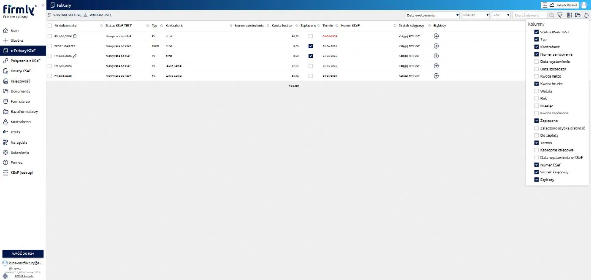
Task: Click the pencil icon next to FV 2/04/2026
Action: click(75, 56)
